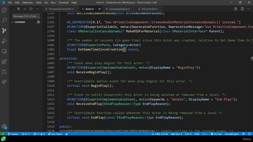
Task: Click the Go Live status item
Action: point(216,134)
